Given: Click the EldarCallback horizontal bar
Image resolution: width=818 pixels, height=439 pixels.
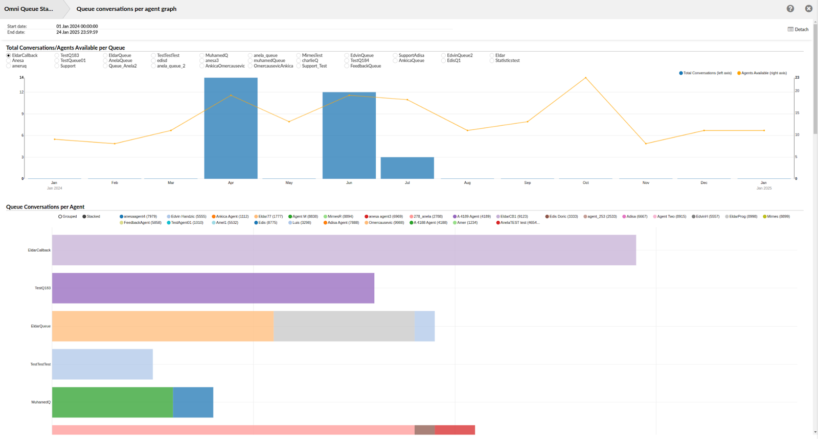Looking at the screenshot, I should coord(344,250).
